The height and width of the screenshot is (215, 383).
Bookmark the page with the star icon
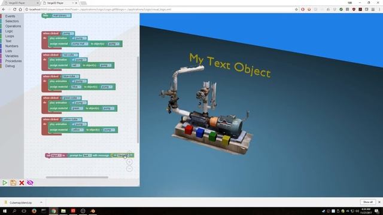[x=296, y=10]
